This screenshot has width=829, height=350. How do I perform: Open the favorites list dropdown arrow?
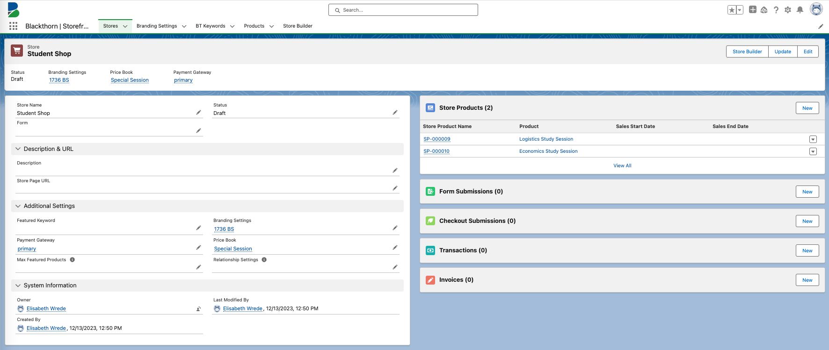[x=740, y=10]
